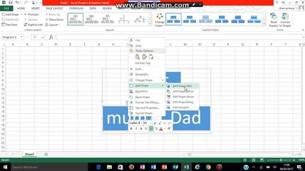
Task: Open File Explorer from taskbar
Action: point(109,167)
